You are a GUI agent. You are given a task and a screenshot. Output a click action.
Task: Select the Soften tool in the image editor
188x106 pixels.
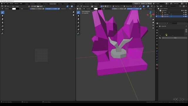pyautogui.click(x=3, y=16)
